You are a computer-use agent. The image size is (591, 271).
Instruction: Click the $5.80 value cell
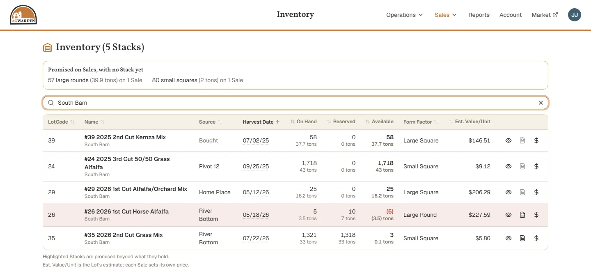coord(483,238)
